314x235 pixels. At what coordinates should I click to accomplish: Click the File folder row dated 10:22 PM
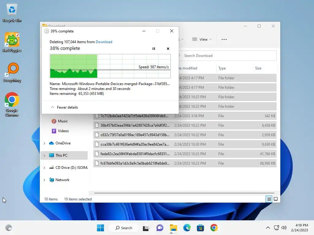coord(228,106)
